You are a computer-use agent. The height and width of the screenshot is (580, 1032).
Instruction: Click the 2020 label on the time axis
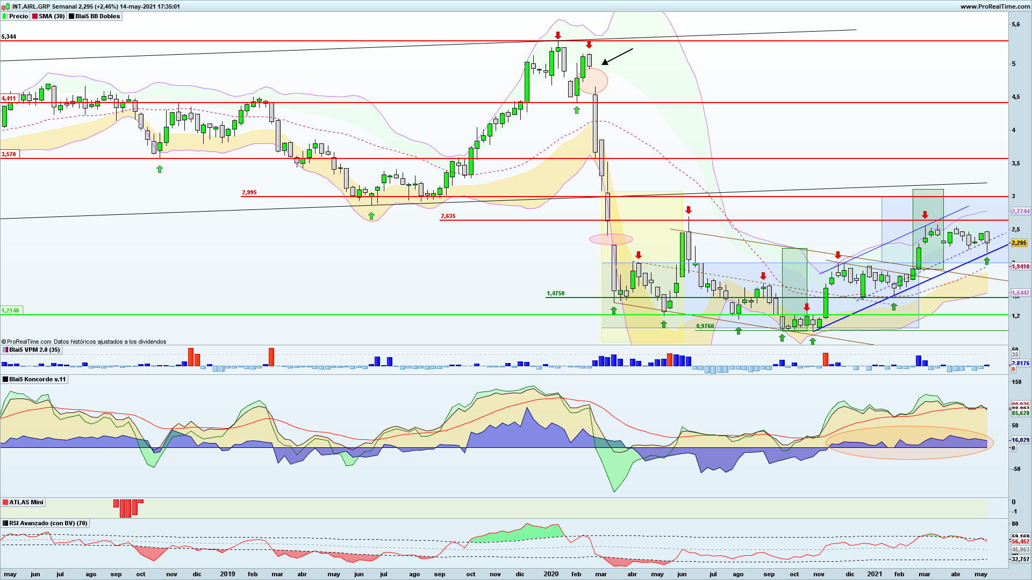pyautogui.click(x=551, y=574)
